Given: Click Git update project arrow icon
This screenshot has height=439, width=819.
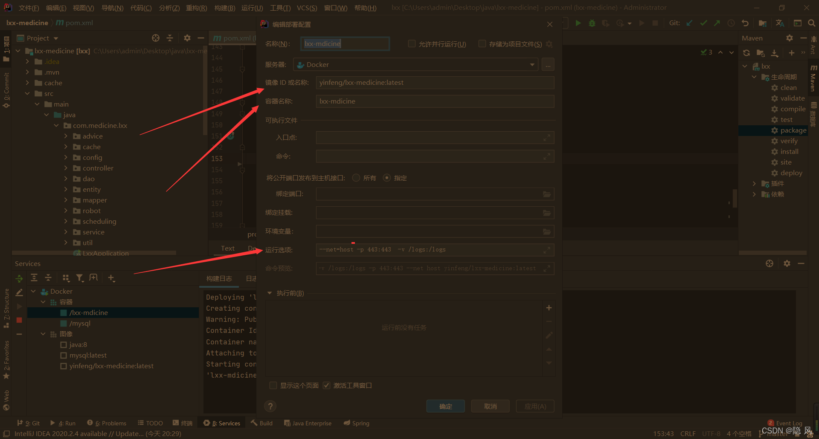Looking at the screenshot, I should (689, 23).
